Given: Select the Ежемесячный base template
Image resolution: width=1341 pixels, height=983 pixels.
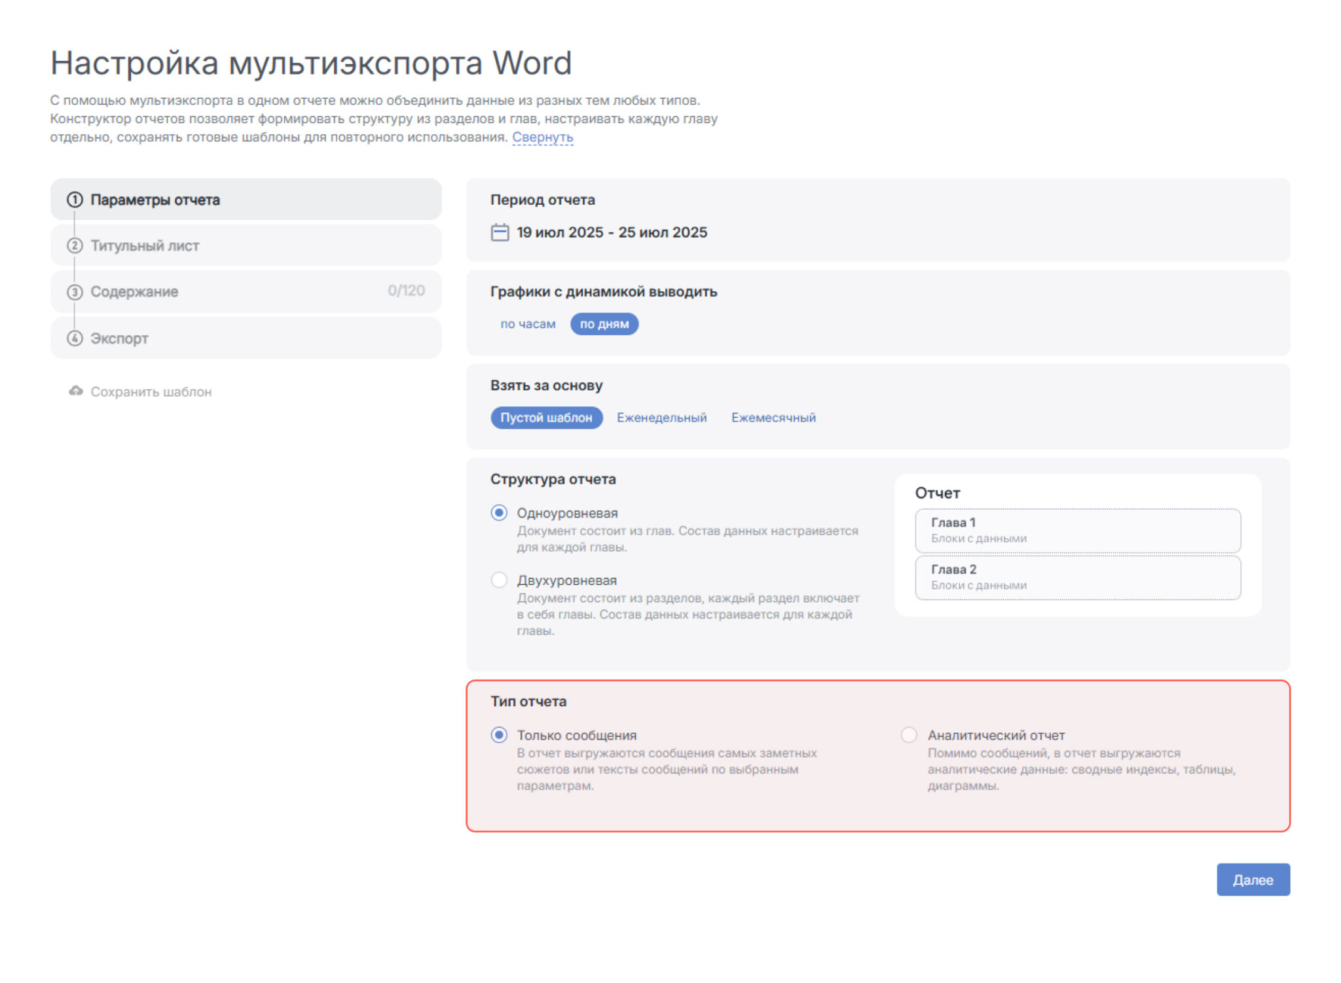Looking at the screenshot, I should pos(773,418).
